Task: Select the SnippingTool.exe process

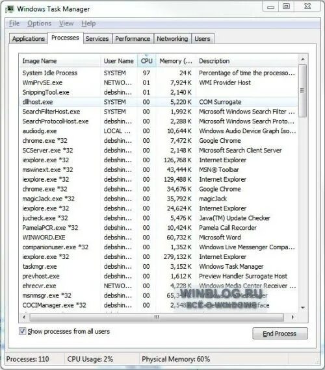Action: (x=159, y=92)
